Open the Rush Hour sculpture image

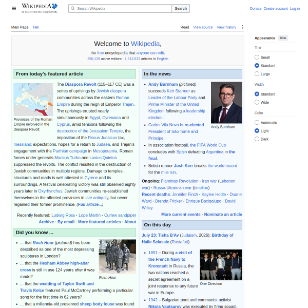(x=117, y=257)
